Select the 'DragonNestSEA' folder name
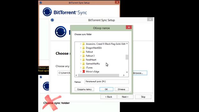Image resolution: width=199 pixels, height=112 pixels. coord(94,48)
